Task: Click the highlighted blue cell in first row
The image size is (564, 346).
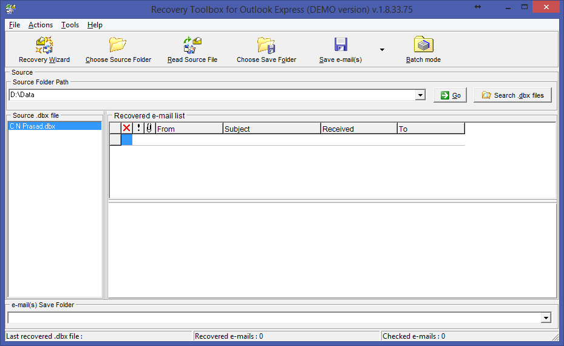Action: [x=127, y=140]
